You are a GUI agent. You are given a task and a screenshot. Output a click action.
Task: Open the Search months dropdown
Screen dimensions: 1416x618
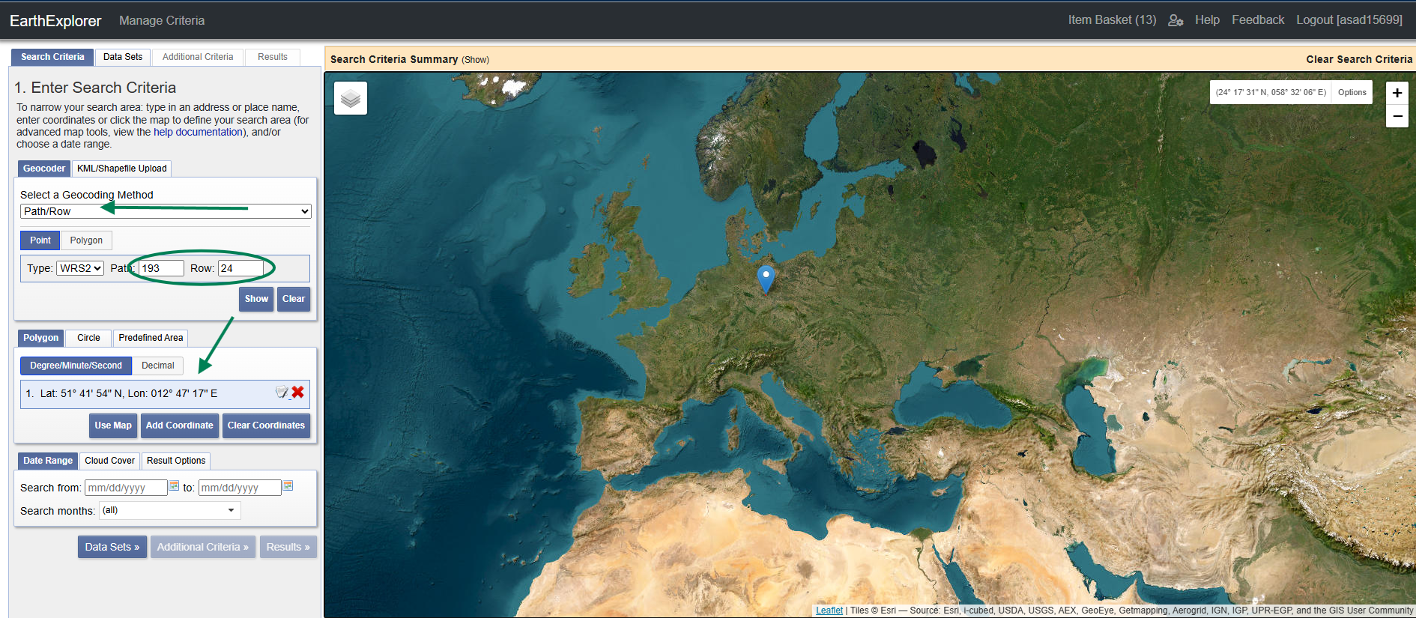point(169,510)
